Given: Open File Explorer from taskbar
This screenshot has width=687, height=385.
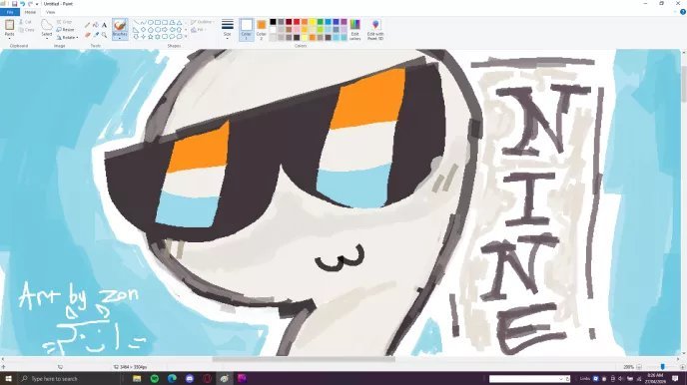Looking at the screenshot, I should (137, 378).
